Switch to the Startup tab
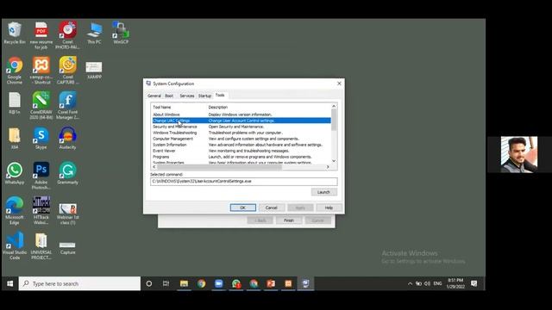This screenshot has width=552, height=310. 204,96
